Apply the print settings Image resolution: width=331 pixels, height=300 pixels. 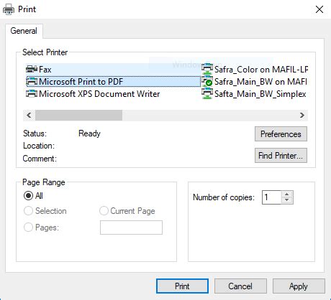click(299, 286)
